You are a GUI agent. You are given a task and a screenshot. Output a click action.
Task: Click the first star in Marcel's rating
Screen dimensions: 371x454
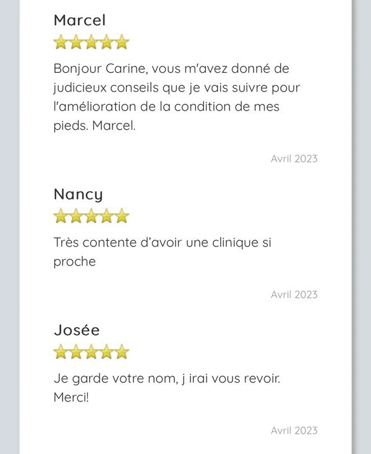tap(61, 43)
